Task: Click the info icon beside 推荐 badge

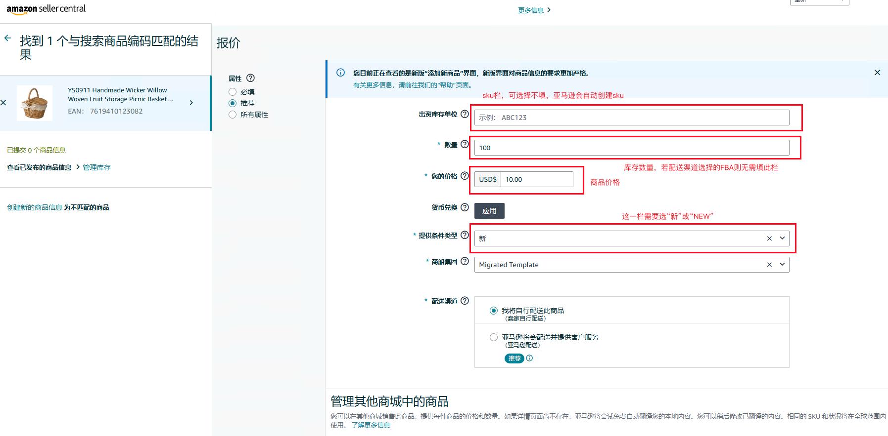Action: (x=529, y=358)
